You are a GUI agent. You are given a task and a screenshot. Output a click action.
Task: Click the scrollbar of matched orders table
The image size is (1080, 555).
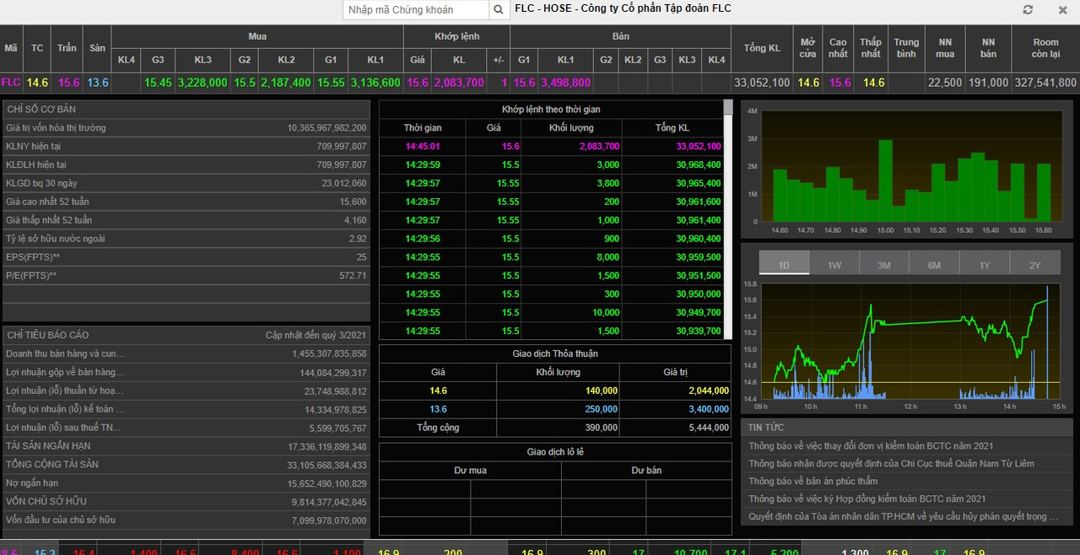pos(728,219)
